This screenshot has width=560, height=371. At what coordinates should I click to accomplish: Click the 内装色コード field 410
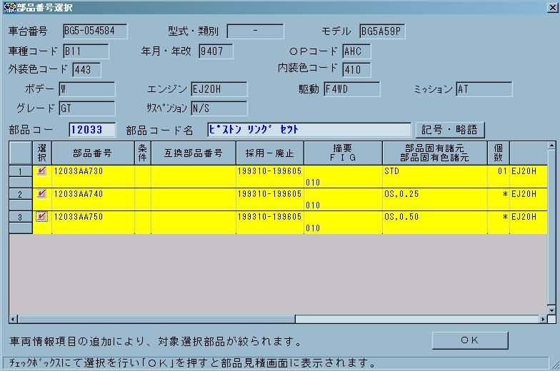[x=356, y=70]
